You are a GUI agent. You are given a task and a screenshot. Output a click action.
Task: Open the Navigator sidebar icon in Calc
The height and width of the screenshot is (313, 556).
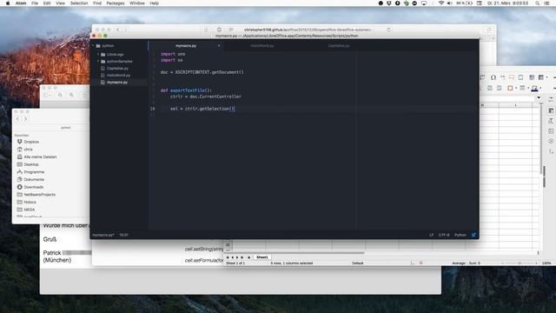[551, 141]
